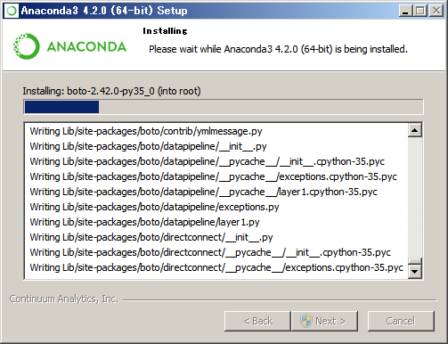Select the directconnect/__init__.py log entry
The image size is (448, 344).
151,237
